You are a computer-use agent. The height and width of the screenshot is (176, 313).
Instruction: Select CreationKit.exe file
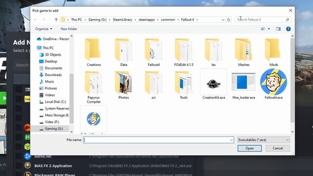214,85
